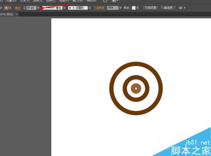
Task: Select the middle brown ring on canvas
Action: tap(136, 77)
